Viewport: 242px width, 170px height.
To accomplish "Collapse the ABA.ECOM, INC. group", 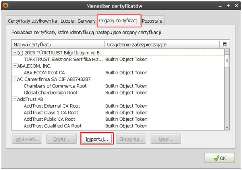I will pyautogui.click(x=15, y=66).
